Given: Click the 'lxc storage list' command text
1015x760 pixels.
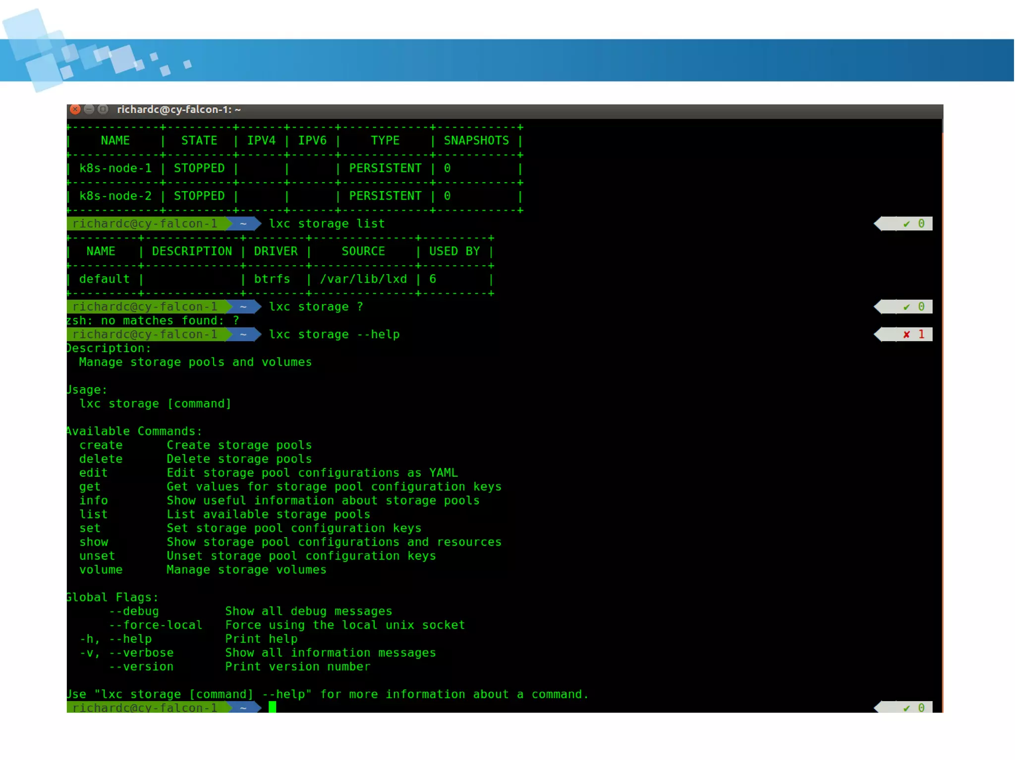Looking at the screenshot, I should pyautogui.click(x=327, y=224).
